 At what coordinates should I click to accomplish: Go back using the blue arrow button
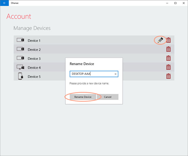[x=5, y=3]
